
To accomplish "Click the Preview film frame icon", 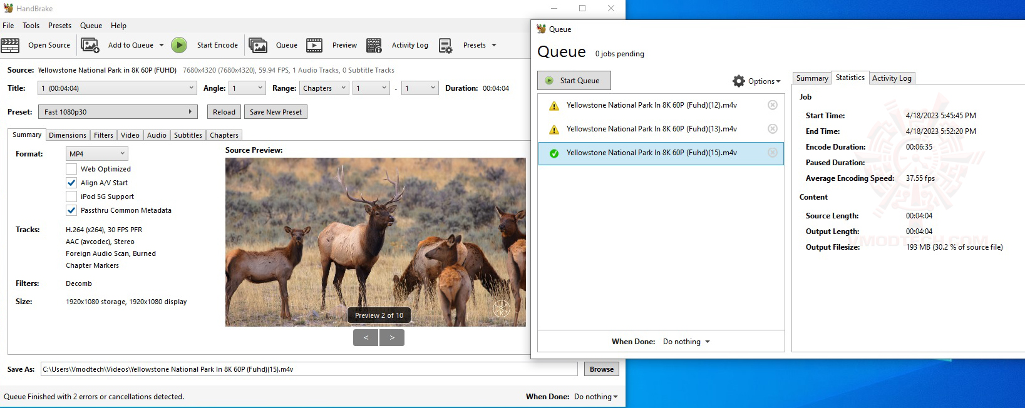I will pos(314,45).
